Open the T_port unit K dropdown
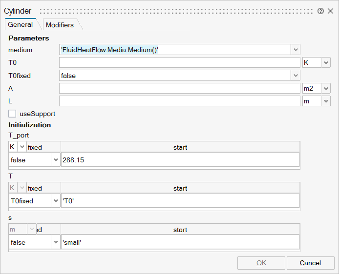The height and width of the screenshot is (274, 339). click(x=22, y=147)
